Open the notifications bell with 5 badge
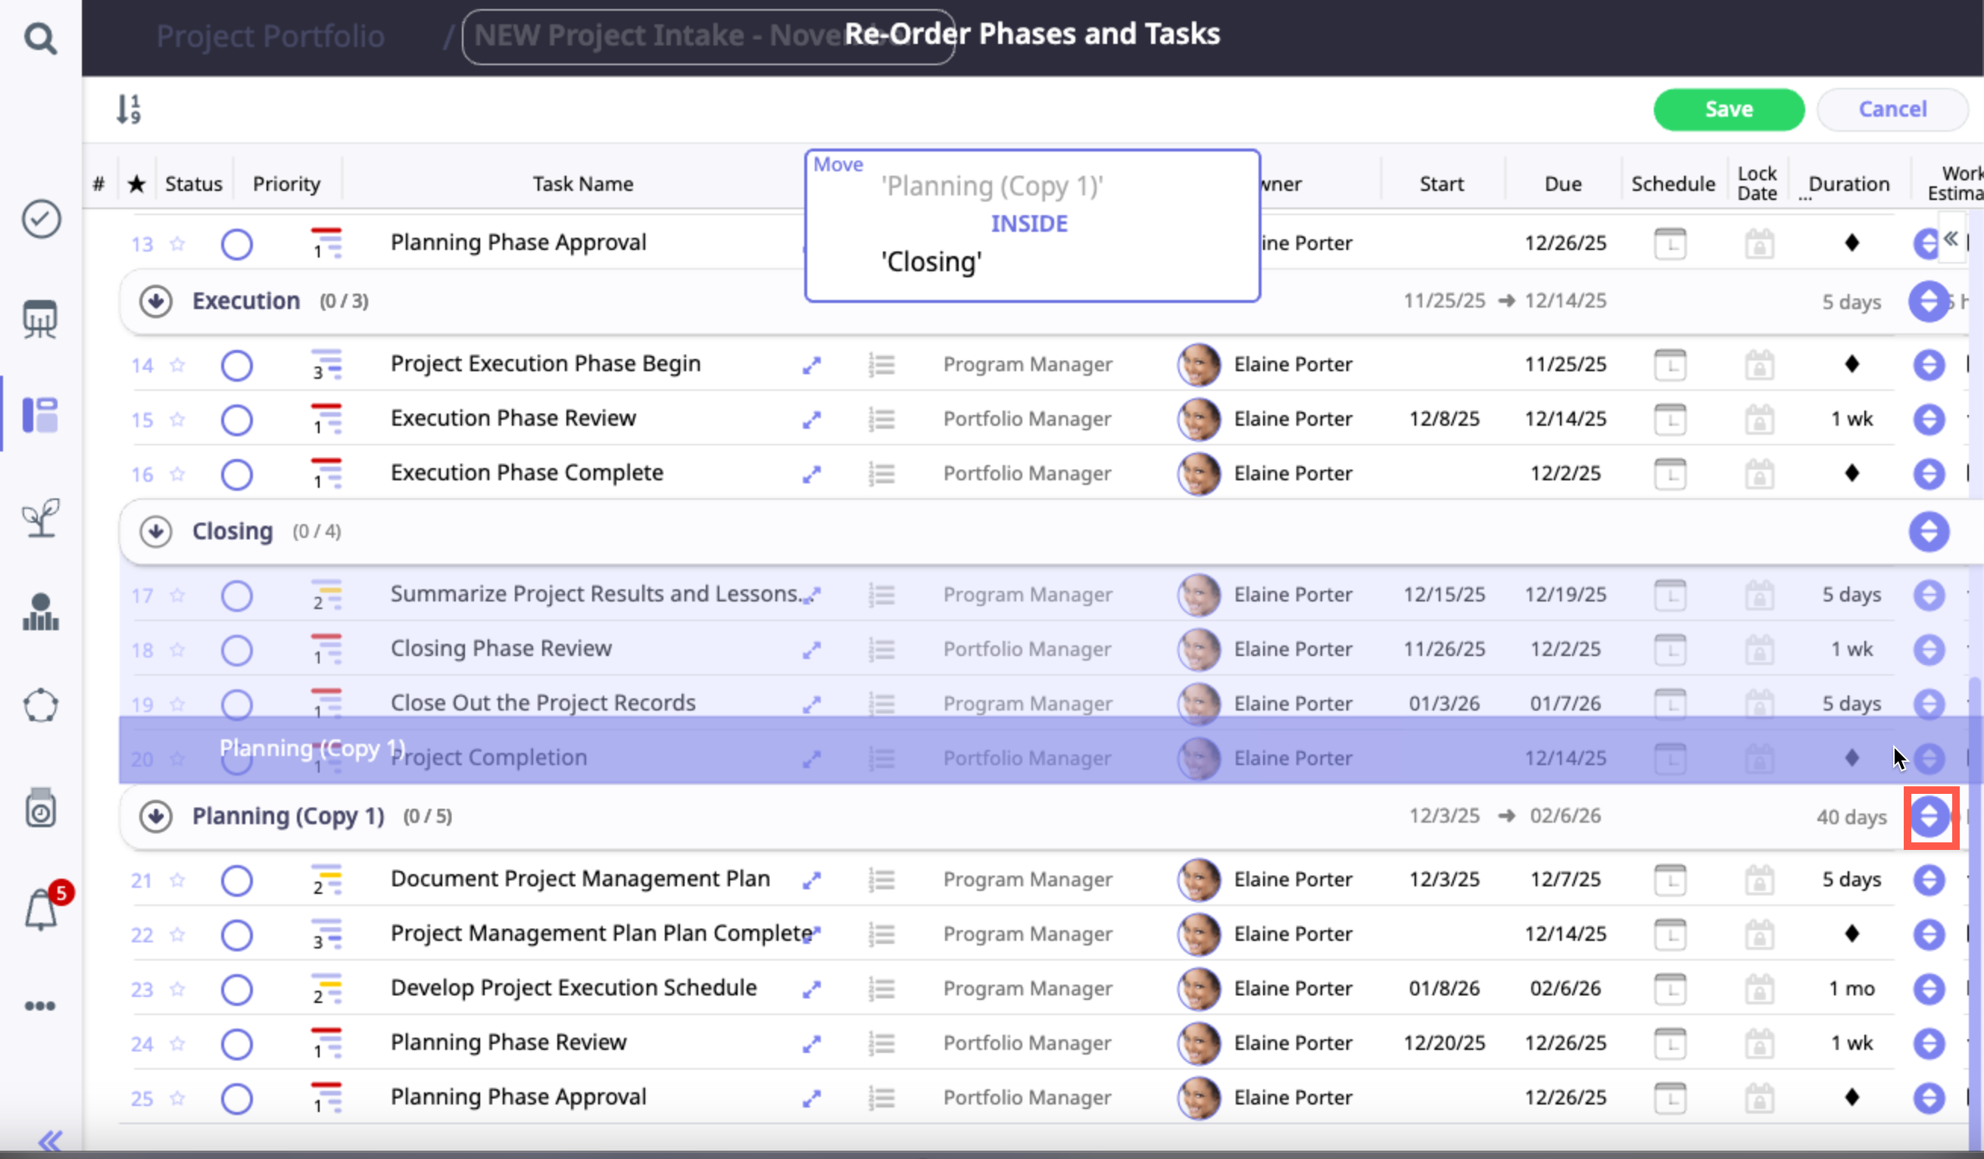The height and width of the screenshot is (1159, 1984). click(42, 911)
